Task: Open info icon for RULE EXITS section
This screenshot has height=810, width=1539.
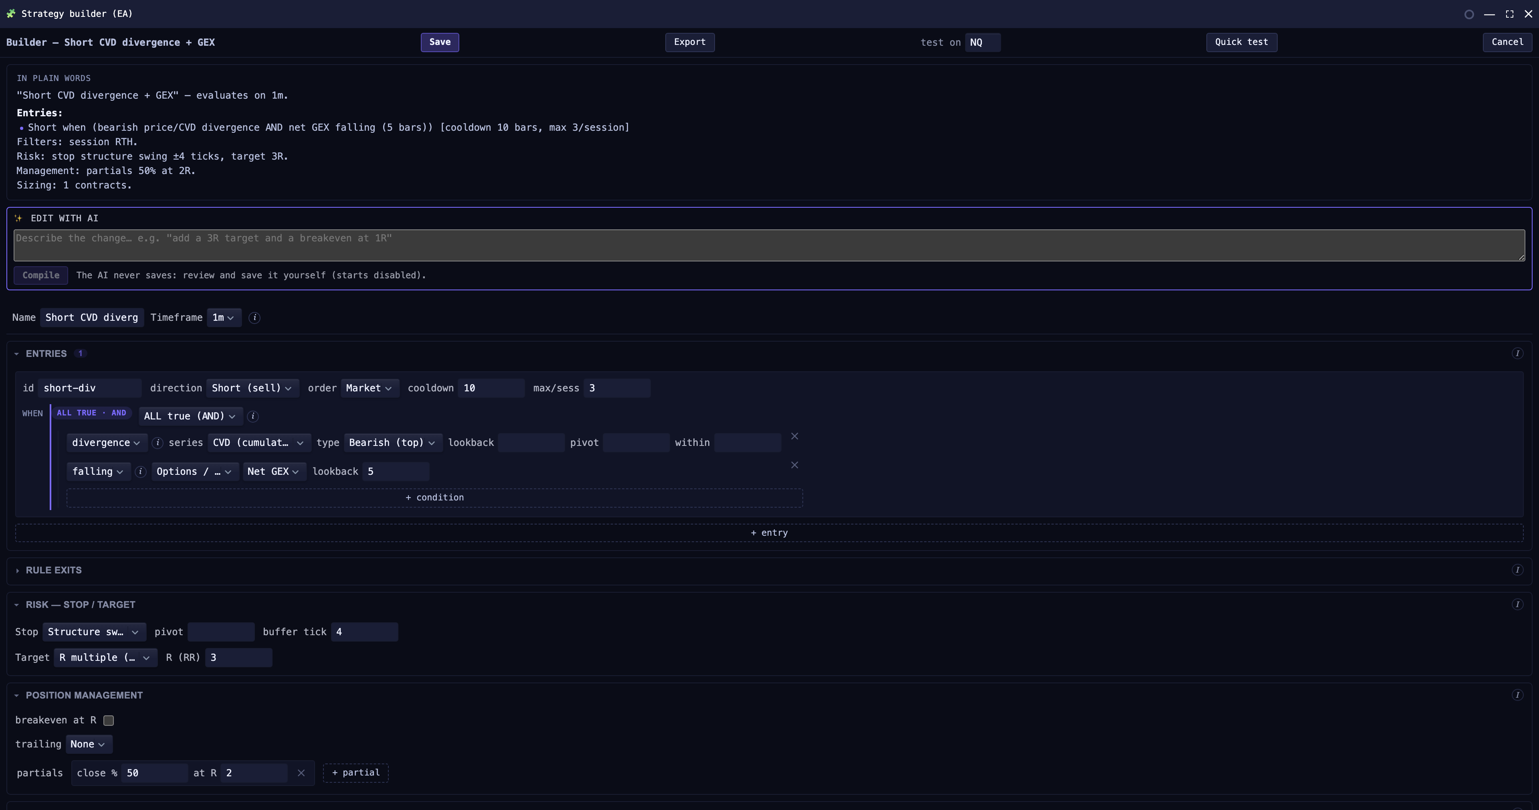Action: pyautogui.click(x=1517, y=570)
